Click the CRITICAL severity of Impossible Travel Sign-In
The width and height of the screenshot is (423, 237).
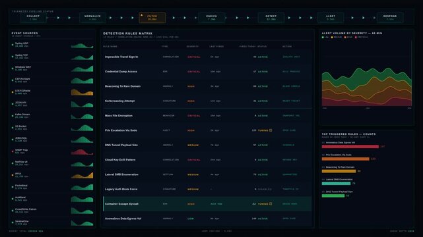click(x=194, y=57)
